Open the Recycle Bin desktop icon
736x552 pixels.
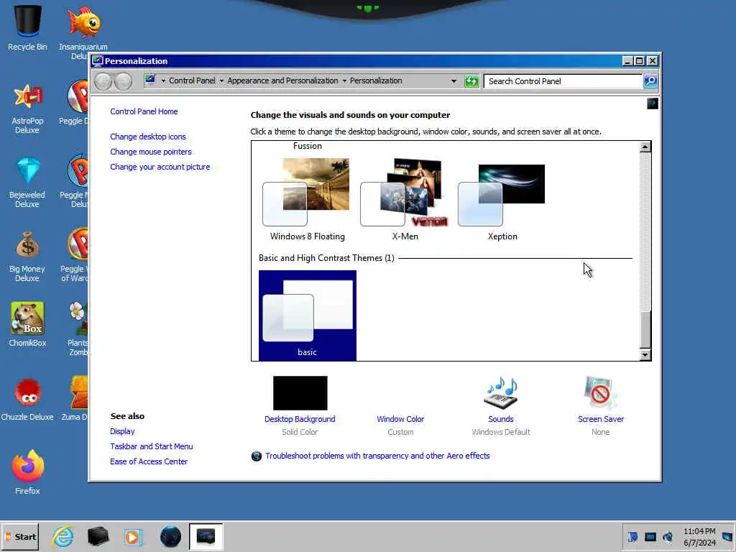27,28
